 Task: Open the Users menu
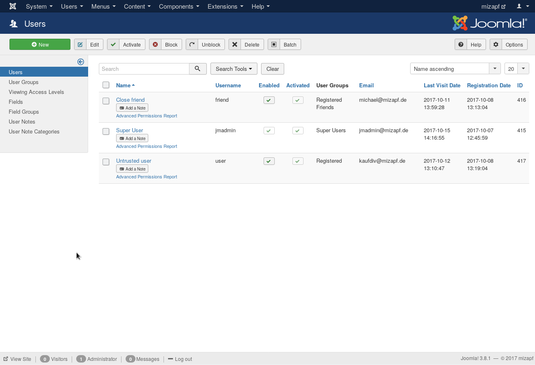point(72,6)
